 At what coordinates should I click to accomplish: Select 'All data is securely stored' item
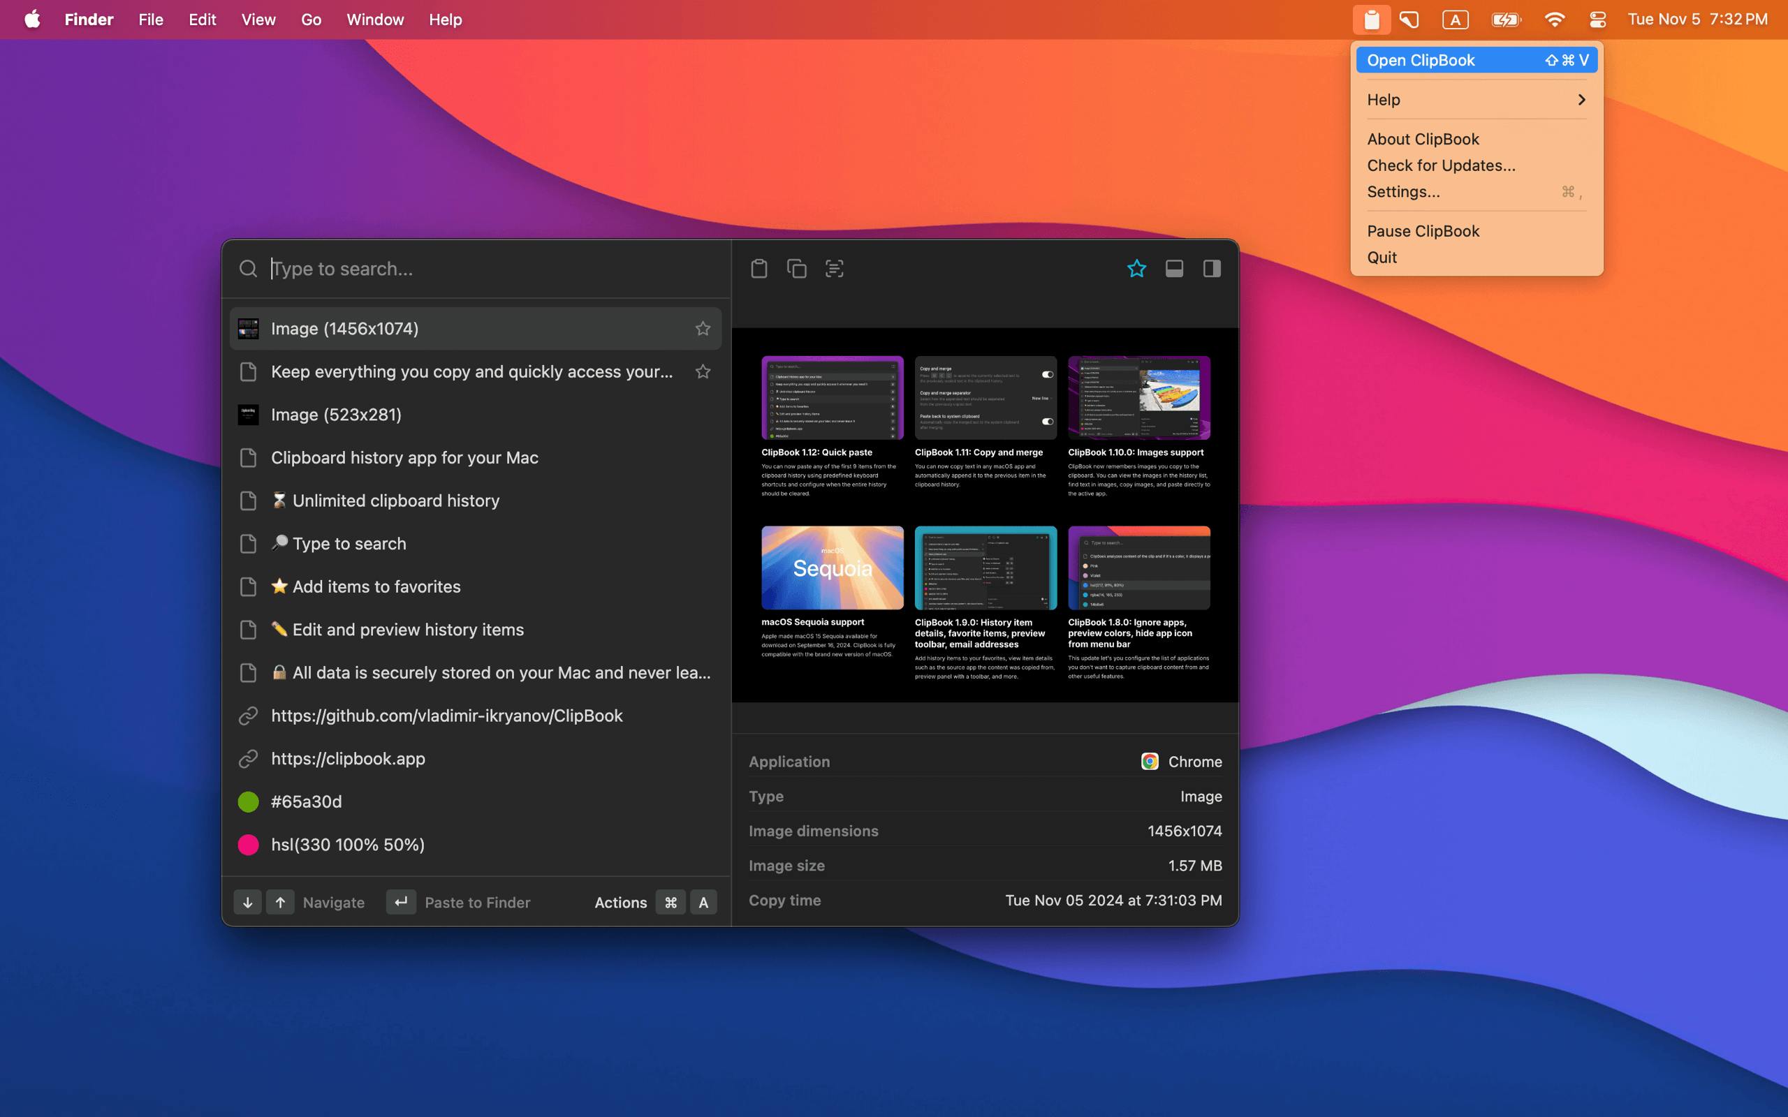pos(476,672)
